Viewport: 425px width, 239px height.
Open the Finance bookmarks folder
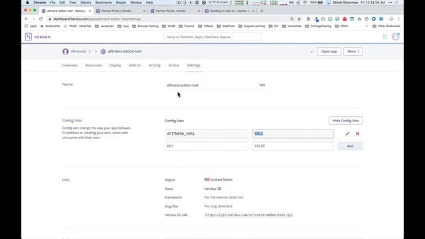pos(187,27)
